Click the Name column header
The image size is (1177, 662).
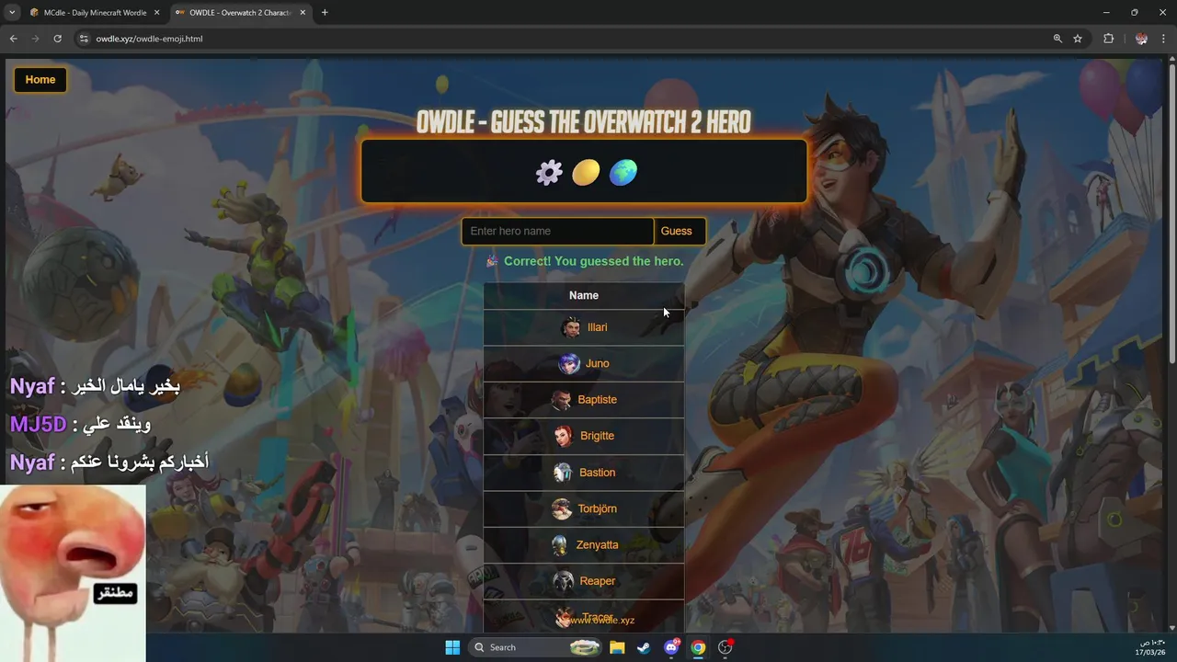click(x=584, y=296)
